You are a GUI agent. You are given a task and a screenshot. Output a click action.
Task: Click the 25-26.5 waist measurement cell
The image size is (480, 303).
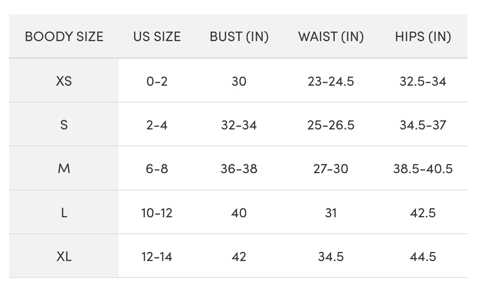click(x=331, y=125)
